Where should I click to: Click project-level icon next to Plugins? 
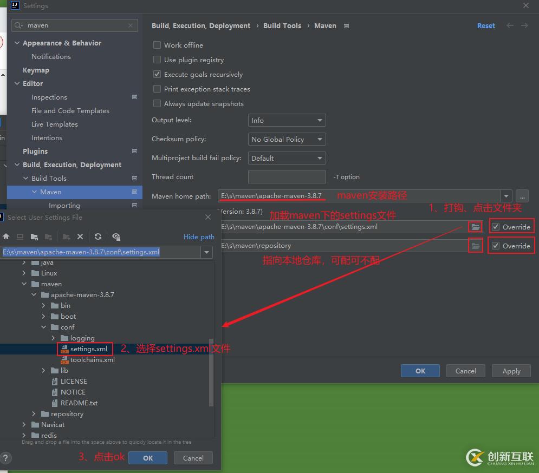[134, 151]
